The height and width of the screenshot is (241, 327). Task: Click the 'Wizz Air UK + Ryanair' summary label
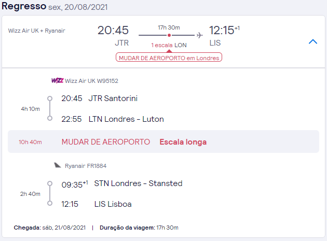36,31
